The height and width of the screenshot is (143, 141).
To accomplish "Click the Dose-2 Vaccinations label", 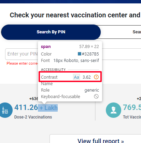I will click(33, 117).
